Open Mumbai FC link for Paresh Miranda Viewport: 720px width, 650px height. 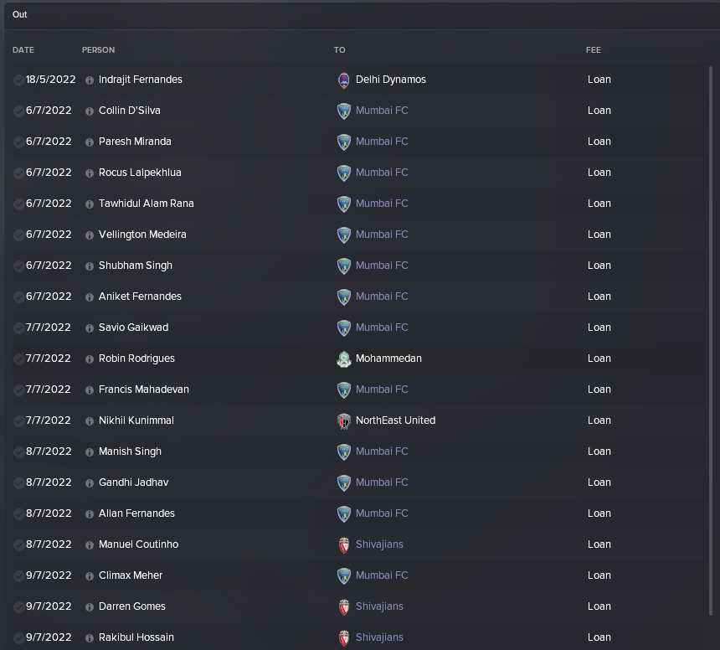pos(382,142)
